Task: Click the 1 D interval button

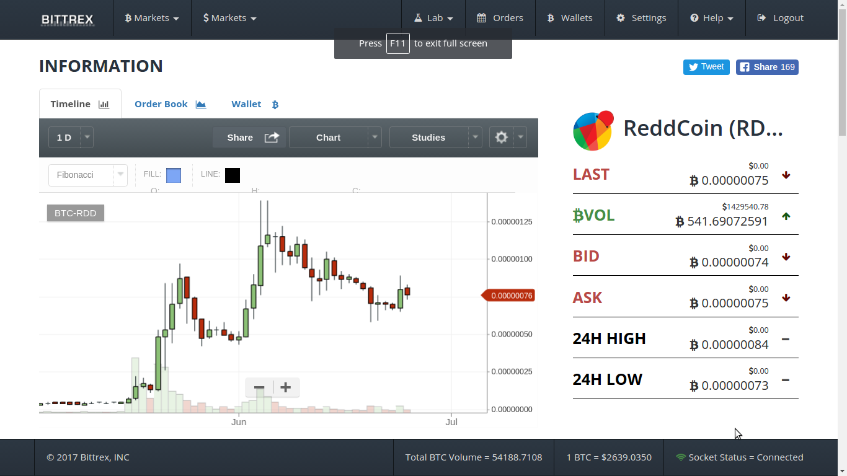Action: [x=64, y=138]
